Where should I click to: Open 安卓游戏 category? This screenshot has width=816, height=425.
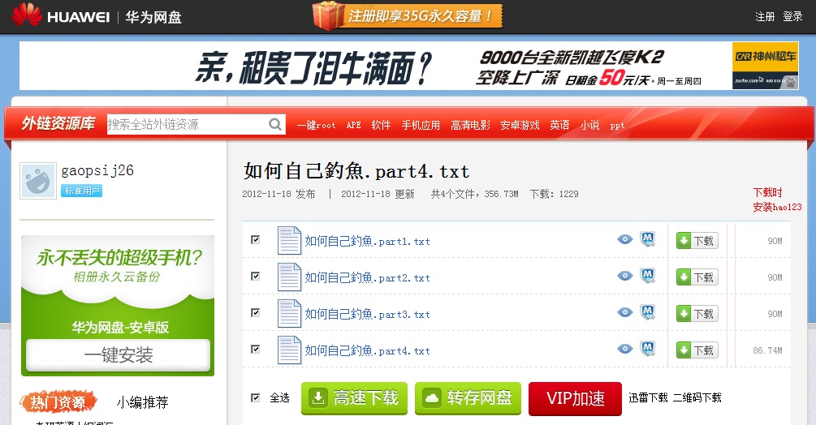point(520,125)
